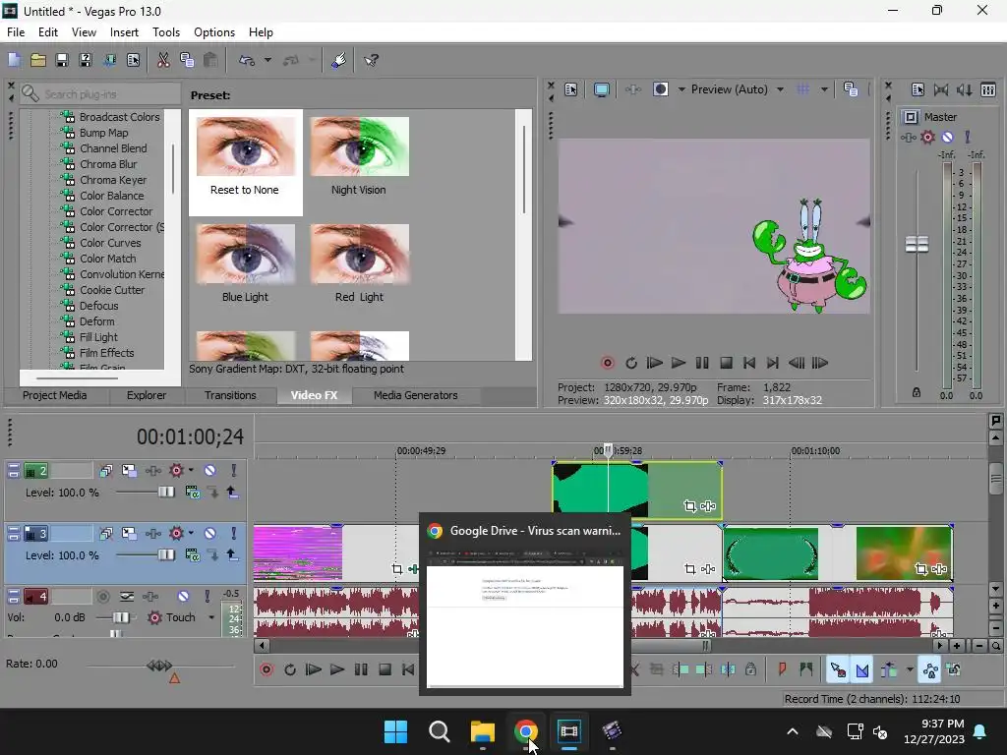Screen dimensions: 1007x755
Task: Open split screen view dropdown arrow
Action: pyautogui.click(x=681, y=89)
